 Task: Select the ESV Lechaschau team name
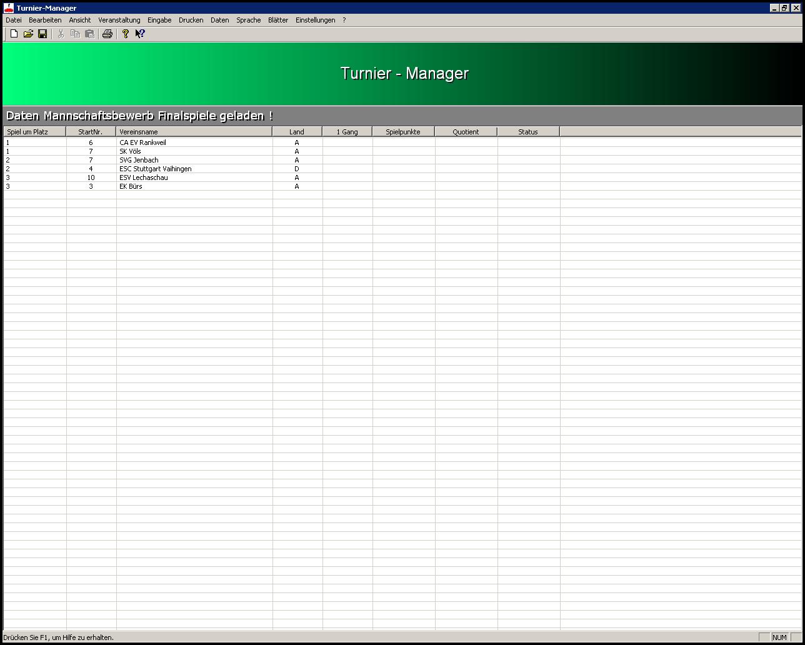click(144, 177)
